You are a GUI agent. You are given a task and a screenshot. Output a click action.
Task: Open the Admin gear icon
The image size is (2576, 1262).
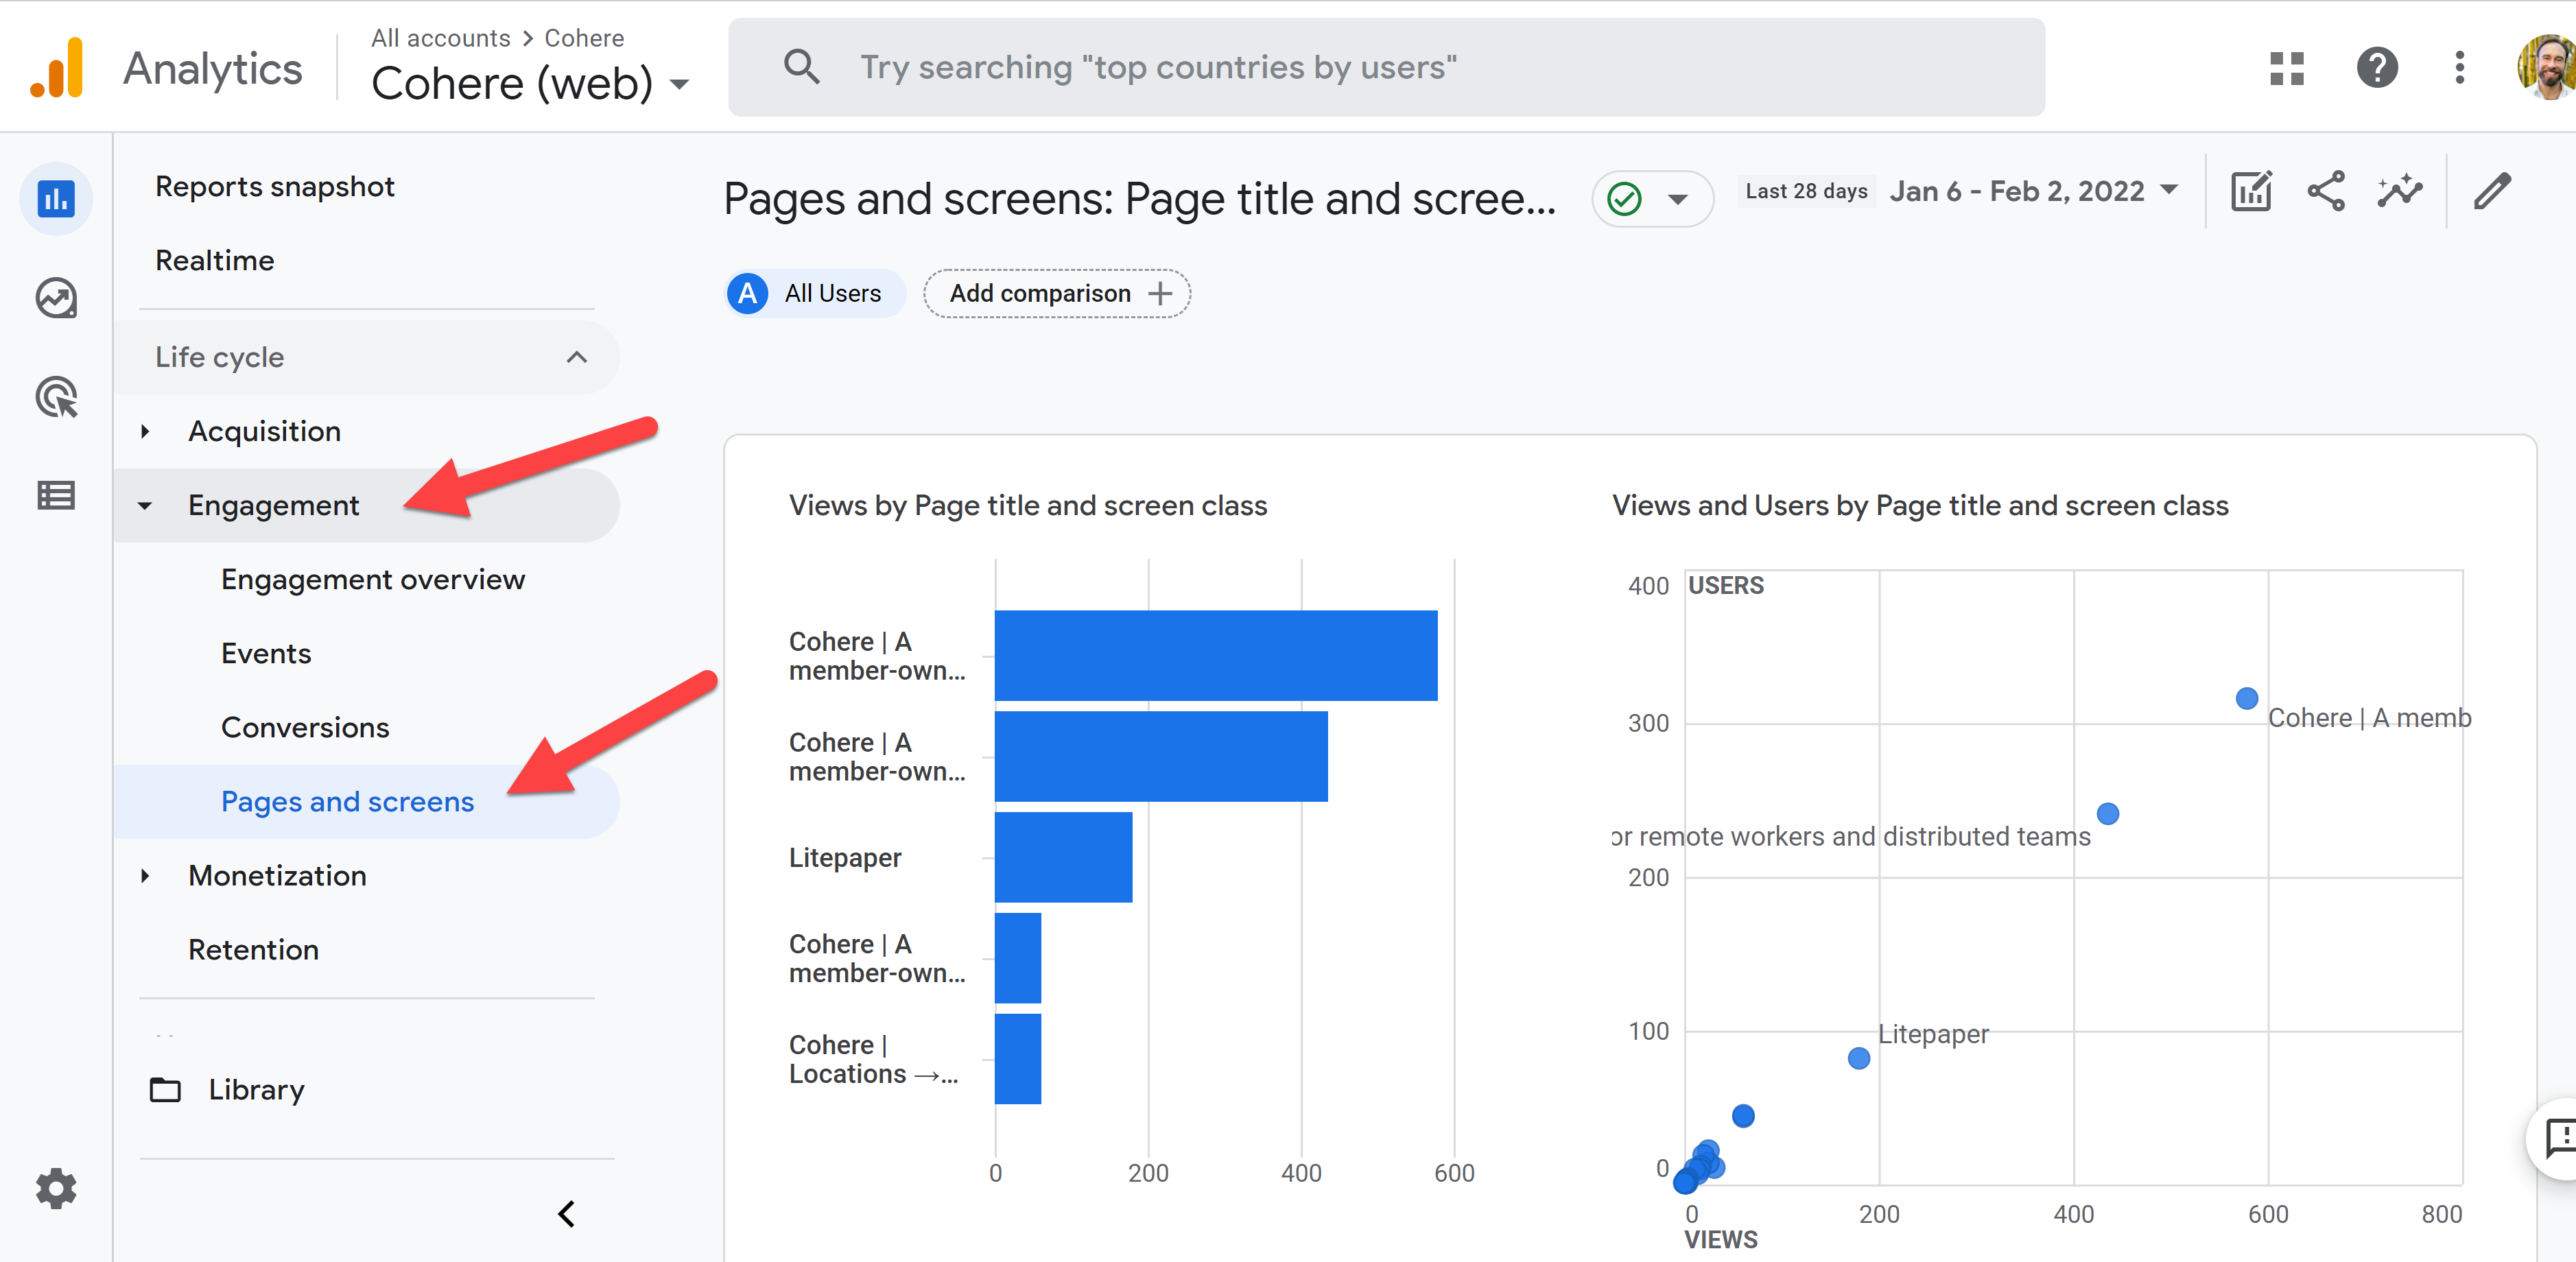(56, 1188)
